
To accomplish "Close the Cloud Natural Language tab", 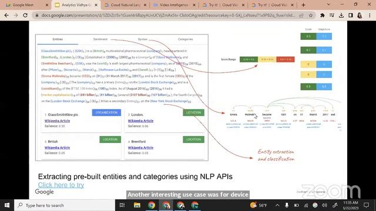I will point(145,5).
